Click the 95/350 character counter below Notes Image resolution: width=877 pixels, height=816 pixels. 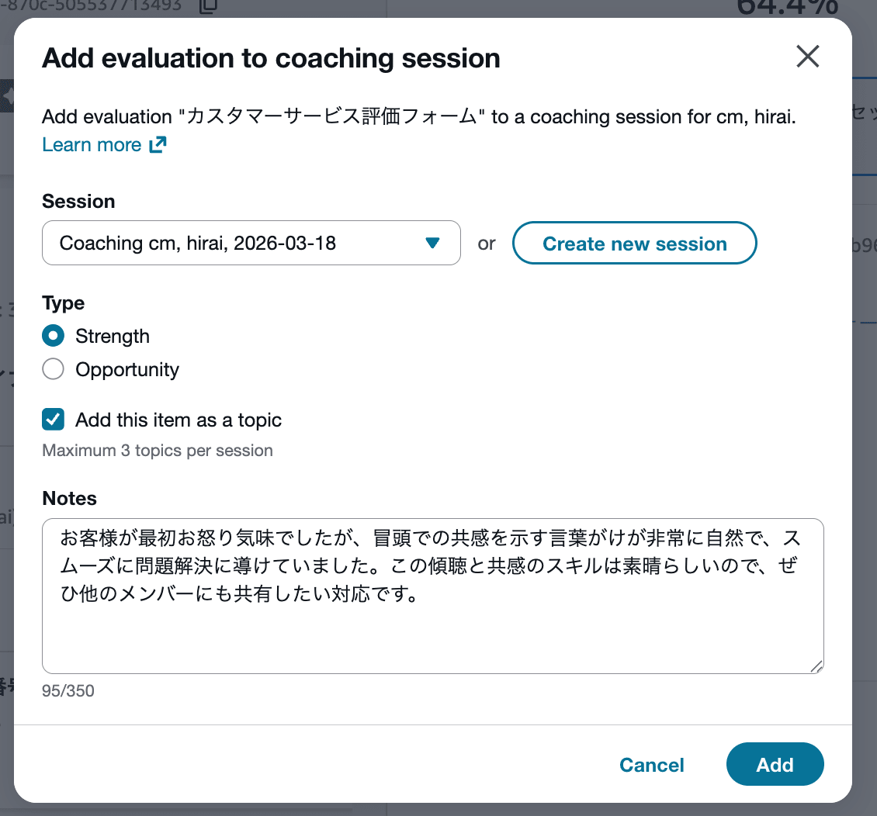click(68, 690)
